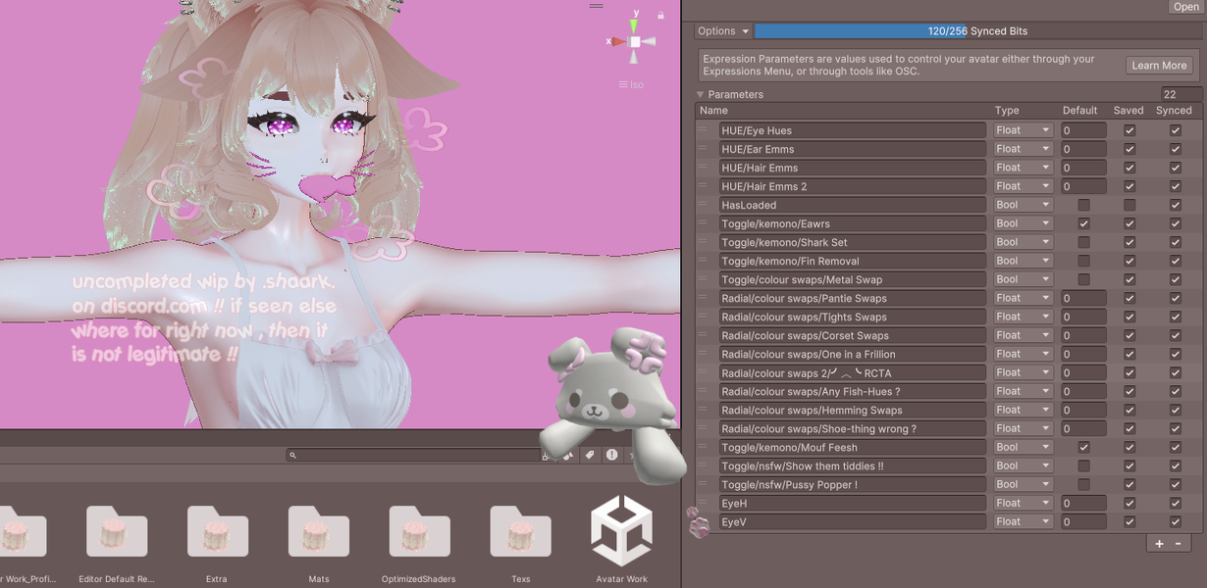The height and width of the screenshot is (588, 1207).
Task: Enable default for HasLoaded parameter
Action: click(x=1083, y=205)
